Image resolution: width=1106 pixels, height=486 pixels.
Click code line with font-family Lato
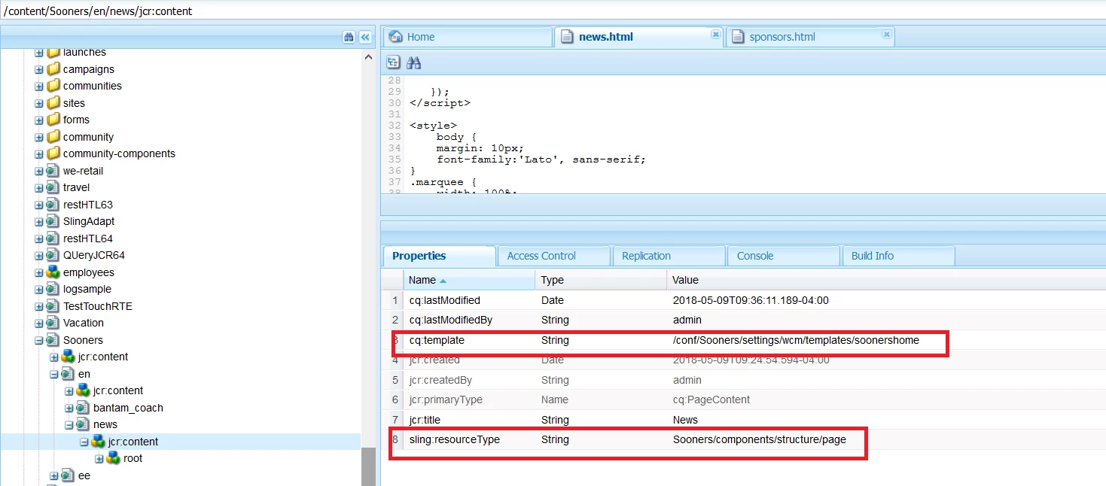tap(541, 159)
